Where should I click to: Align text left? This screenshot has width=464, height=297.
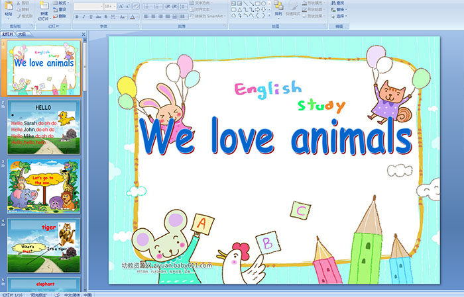coord(146,17)
